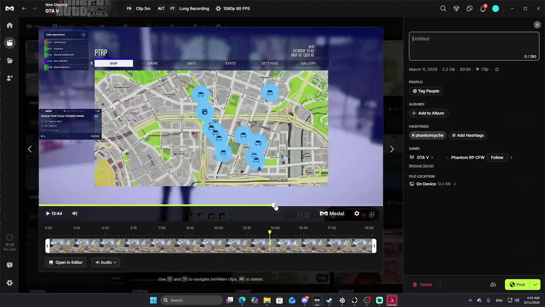
Task: Open the Audio dropdown
Action: tap(106, 262)
